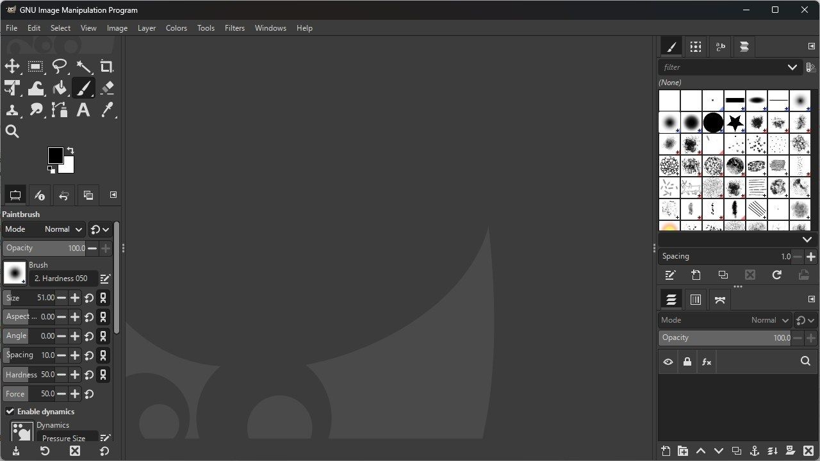Open the Windows menu
Viewport: 820px width, 461px height.
pos(270,28)
